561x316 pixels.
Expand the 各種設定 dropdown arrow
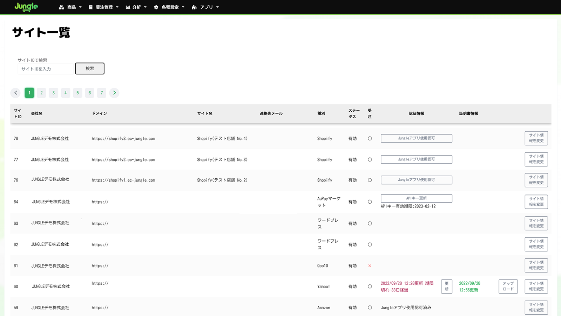[183, 7]
